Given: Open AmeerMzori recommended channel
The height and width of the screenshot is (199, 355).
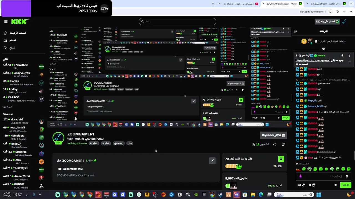Looking at the screenshot, I should coord(23,178).
